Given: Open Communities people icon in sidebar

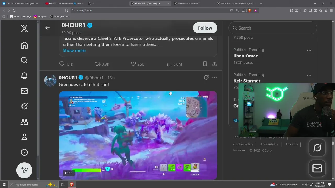Looking at the screenshot, I should (24, 122).
